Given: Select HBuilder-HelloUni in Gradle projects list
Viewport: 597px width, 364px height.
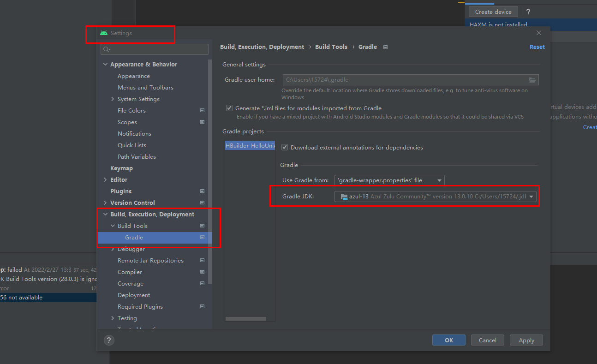Looking at the screenshot, I should pos(250,146).
